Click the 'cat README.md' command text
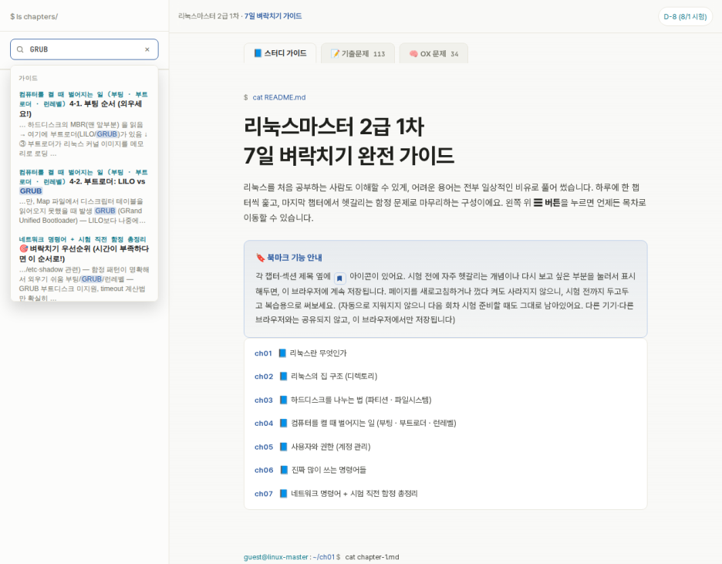The width and height of the screenshot is (722, 564). tap(279, 97)
